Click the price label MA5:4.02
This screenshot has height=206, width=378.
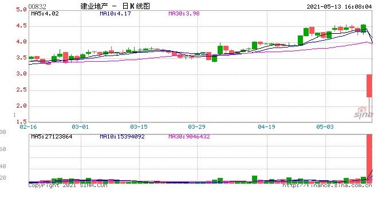click(45, 14)
